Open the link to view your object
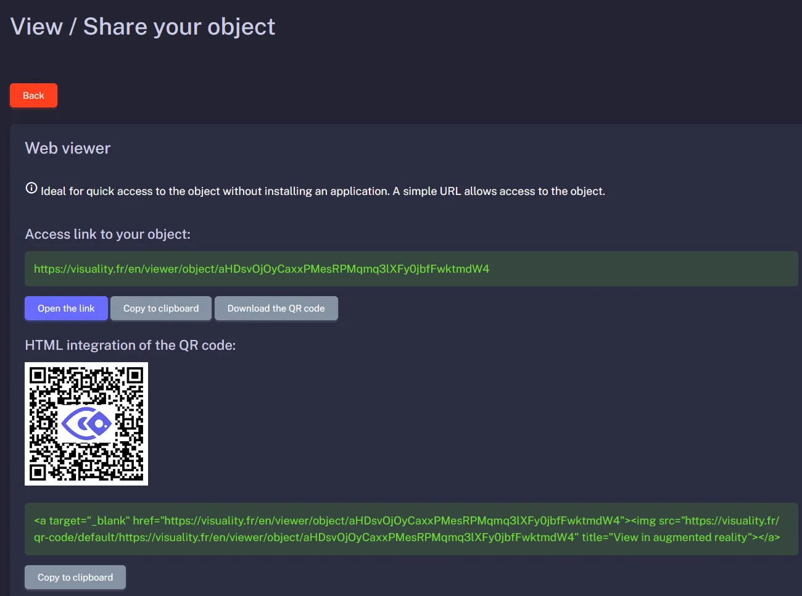This screenshot has width=802, height=596. [x=66, y=308]
